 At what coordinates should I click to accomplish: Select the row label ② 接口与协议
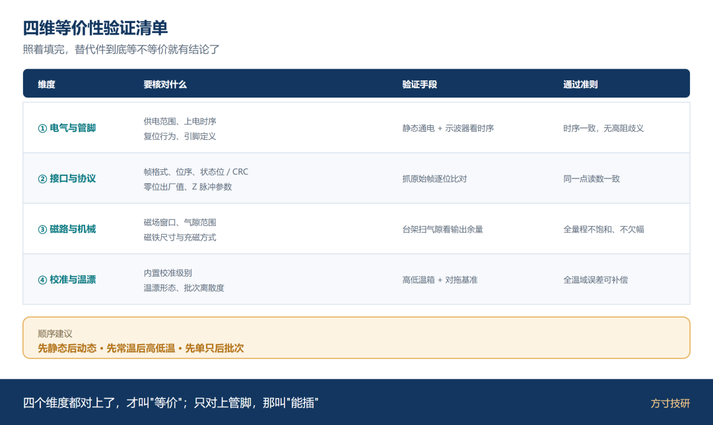tap(67, 179)
